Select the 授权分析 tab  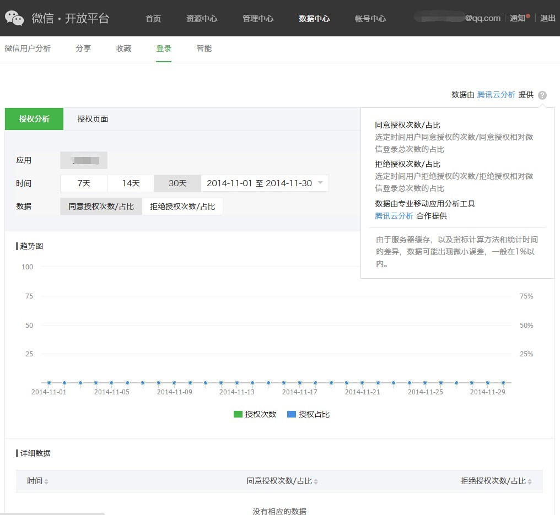click(x=34, y=119)
